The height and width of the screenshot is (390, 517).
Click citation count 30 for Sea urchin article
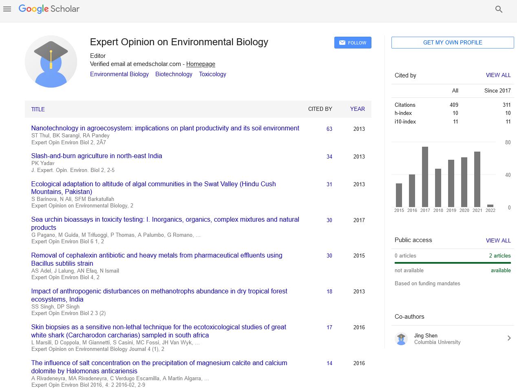coord(329,220)
